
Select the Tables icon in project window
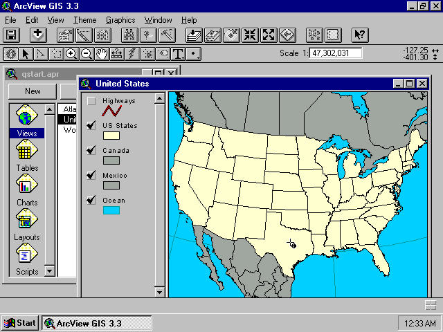[27, 151]
